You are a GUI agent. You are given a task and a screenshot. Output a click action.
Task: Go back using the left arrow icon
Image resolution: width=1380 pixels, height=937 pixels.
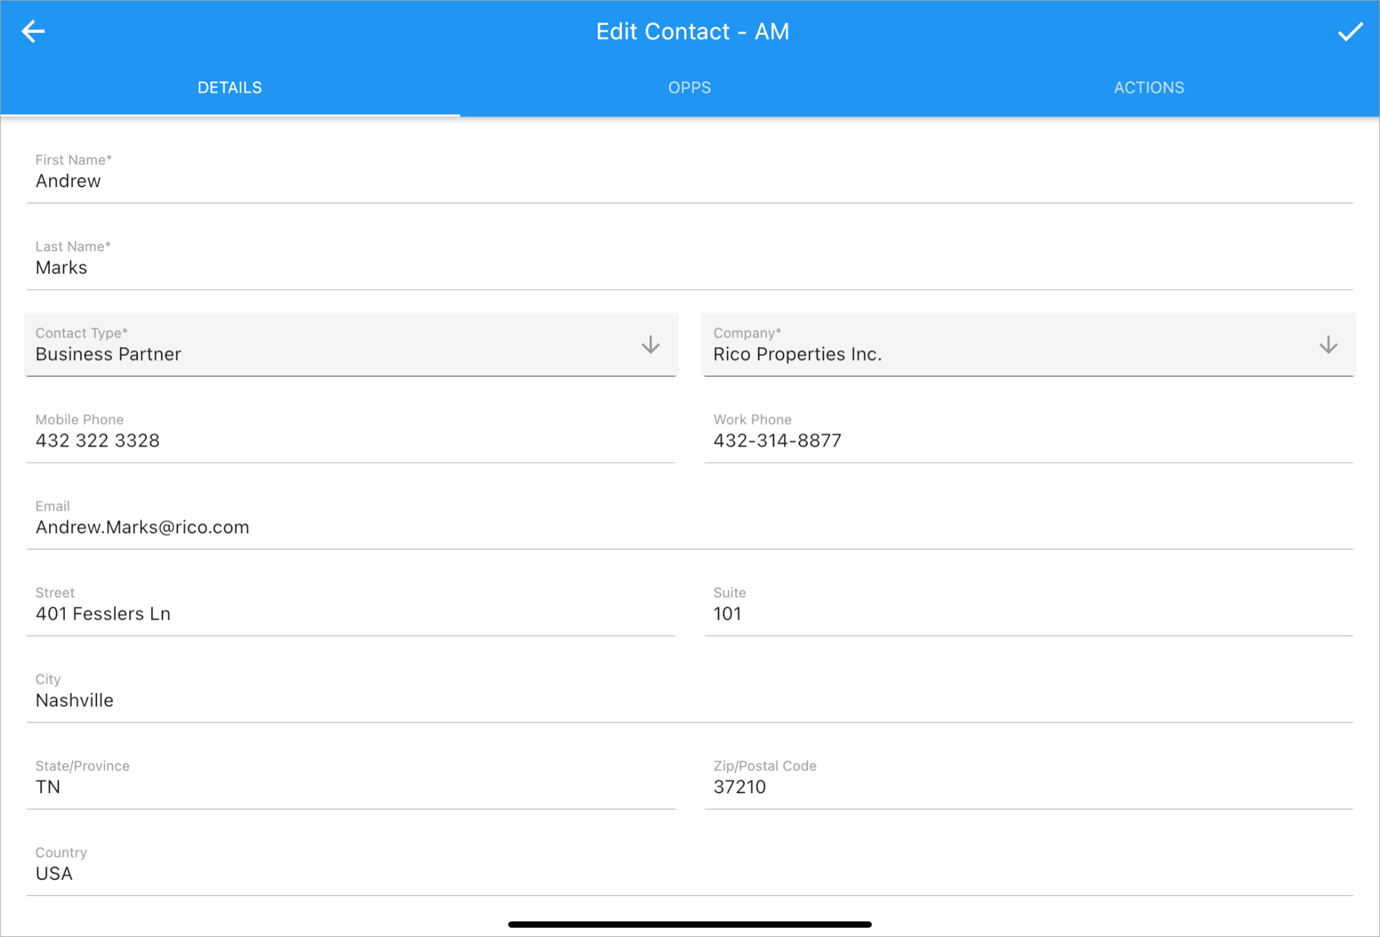tap(33, 31)
